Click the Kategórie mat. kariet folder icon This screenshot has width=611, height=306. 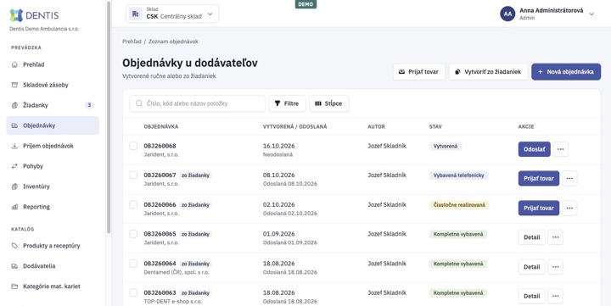click(x=14, y=287)
